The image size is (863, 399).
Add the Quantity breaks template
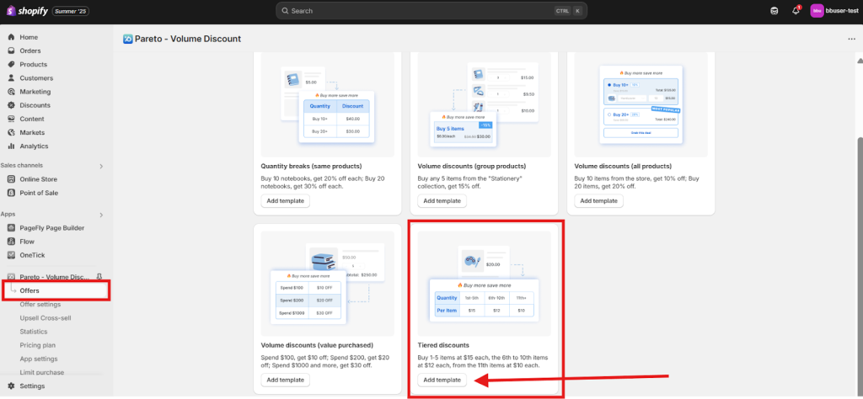coord(285,201)
